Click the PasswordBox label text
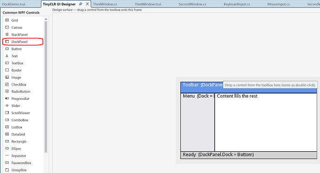This screenshot has width=320, height=173. [21, 163]
